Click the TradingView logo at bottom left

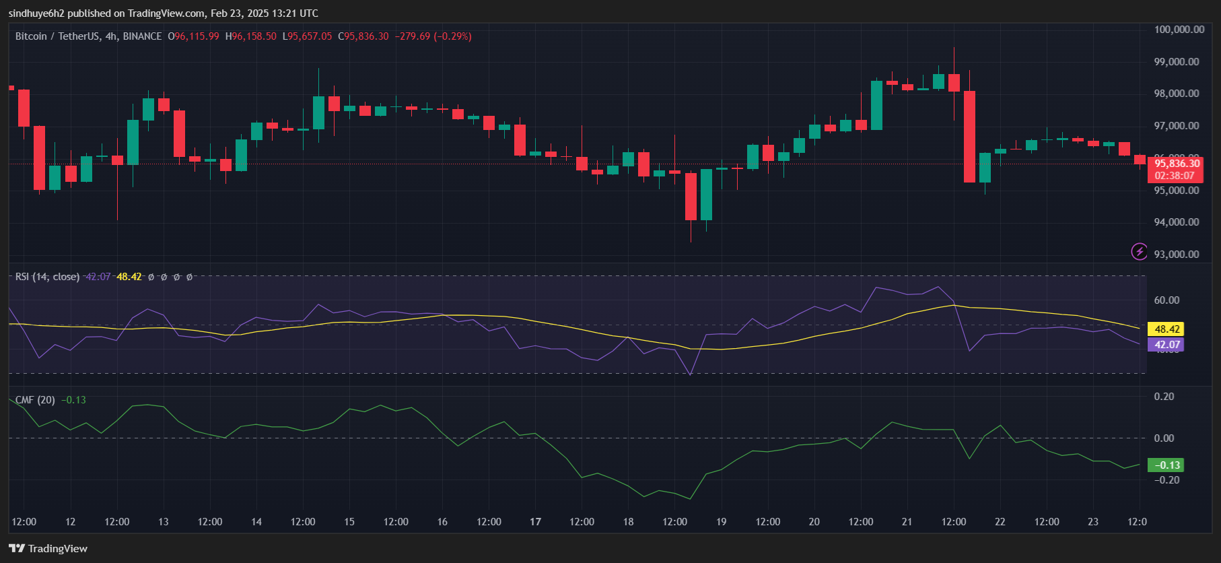point(48,548)
